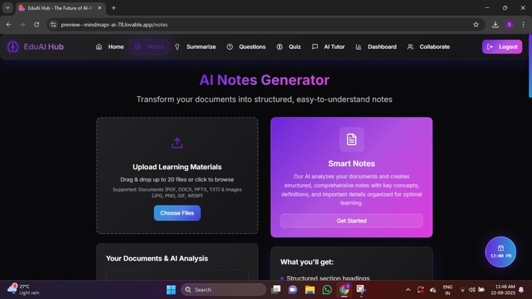Viewport: 532px width, 299px height.
Task: Open Task View on the taskbar
Action: pos(276,290)
